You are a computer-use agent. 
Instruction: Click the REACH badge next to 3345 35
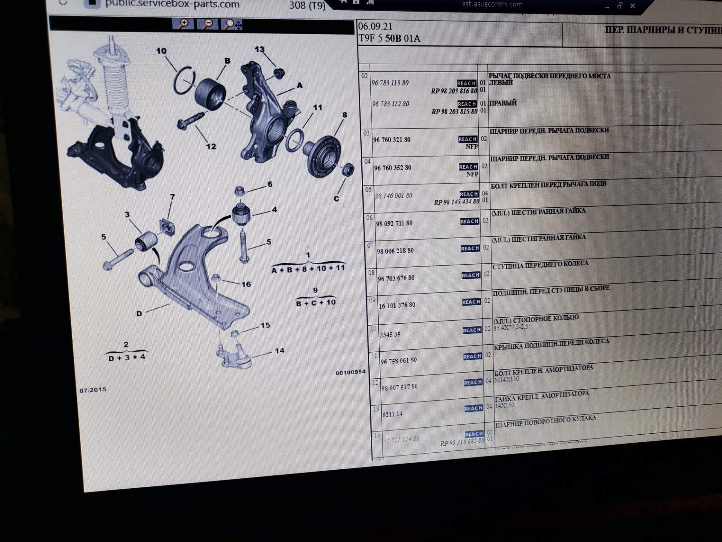tap(472, 330)
